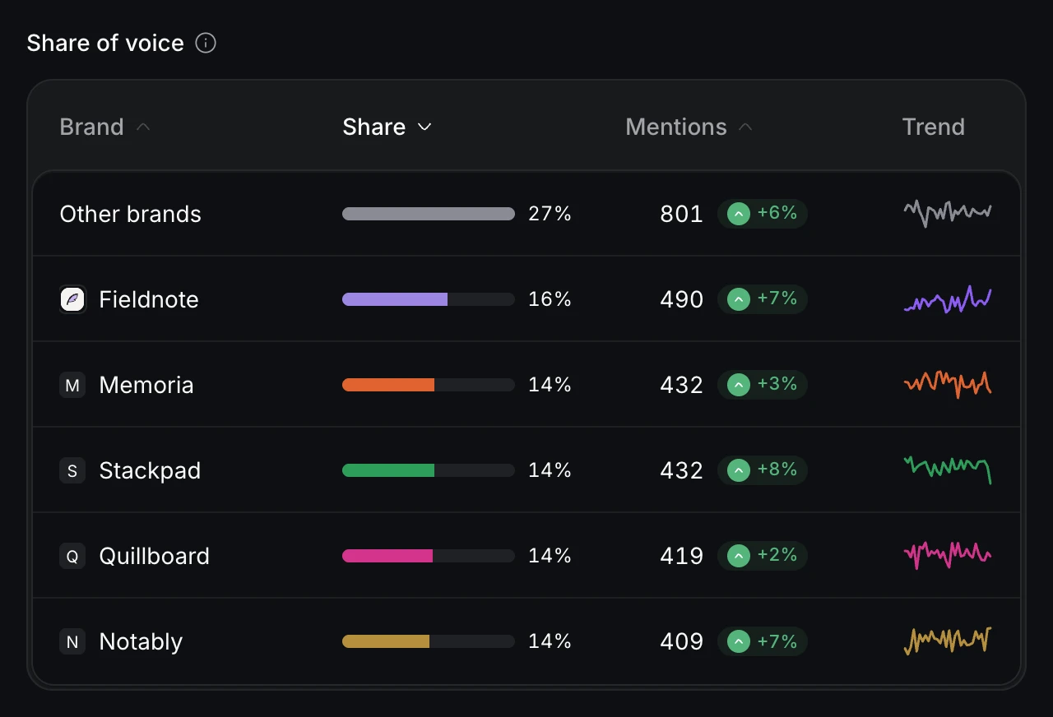Click the up-arrow icon beside +6%
The width and height of the screenshot is (1053, 717).
pos(739,214)
